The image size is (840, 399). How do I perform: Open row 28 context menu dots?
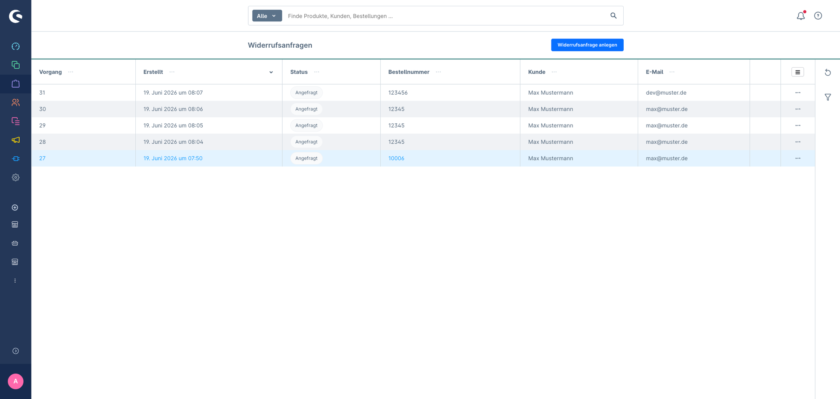click(x=798, y=142)
